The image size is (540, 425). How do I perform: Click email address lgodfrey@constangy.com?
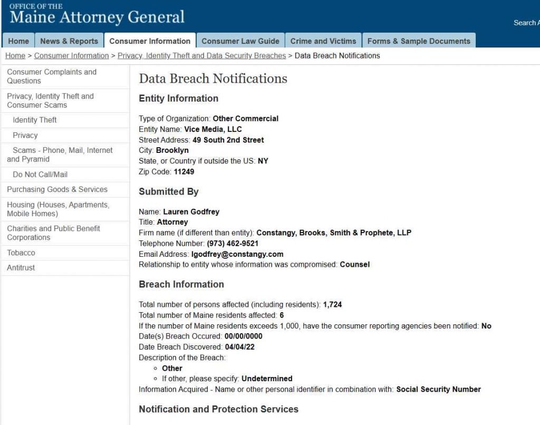[x=237, y=254]
